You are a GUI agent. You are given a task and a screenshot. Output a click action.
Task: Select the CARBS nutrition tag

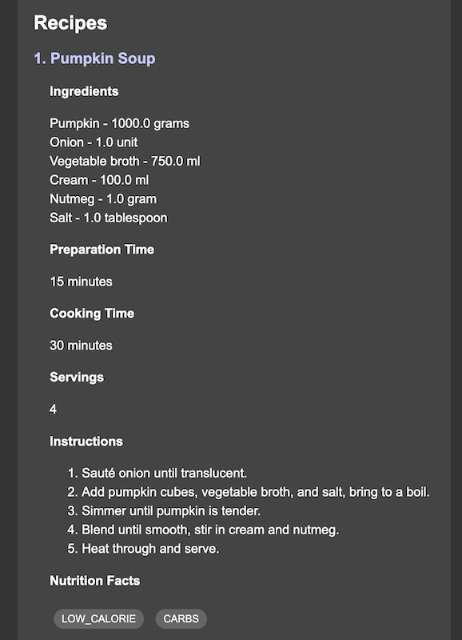[x=181, y=618]
